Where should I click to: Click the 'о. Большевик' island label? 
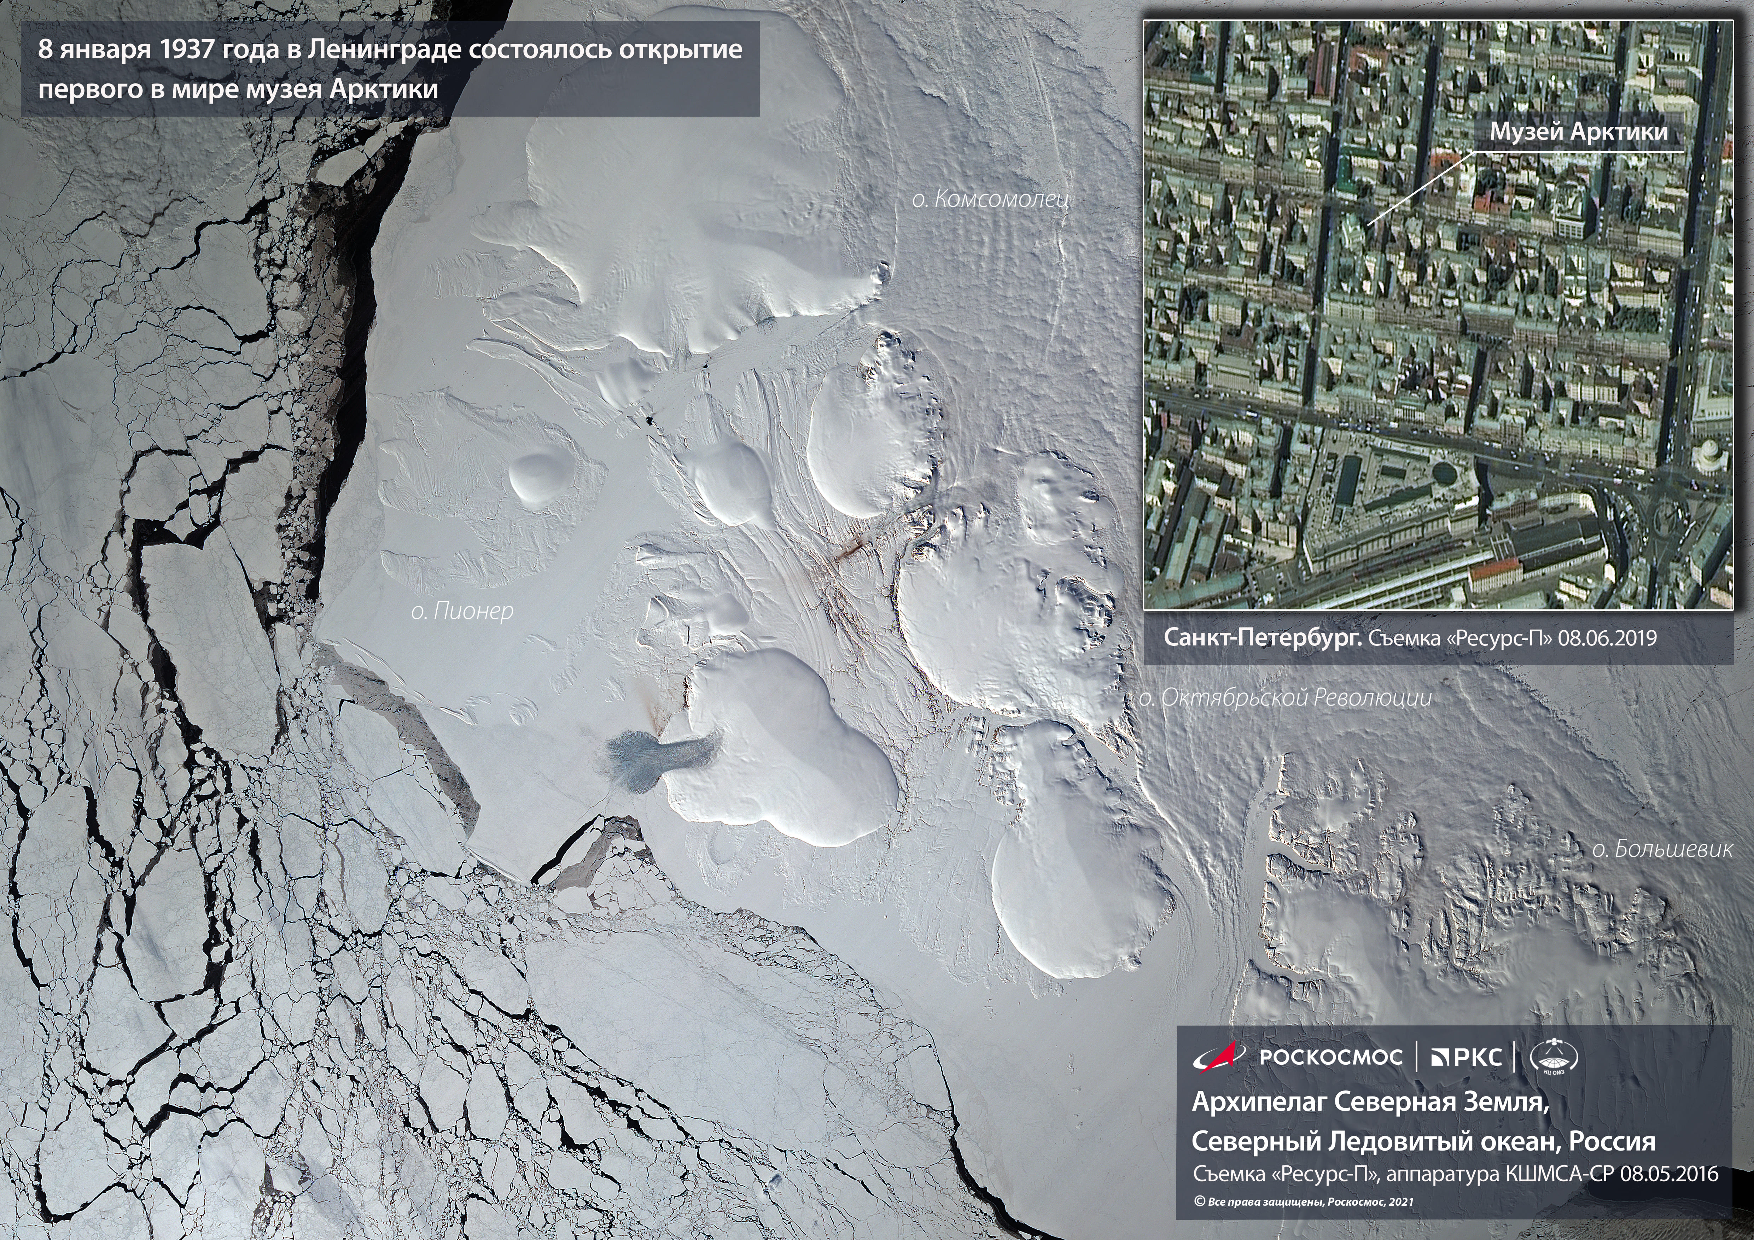coord(1662,849)
